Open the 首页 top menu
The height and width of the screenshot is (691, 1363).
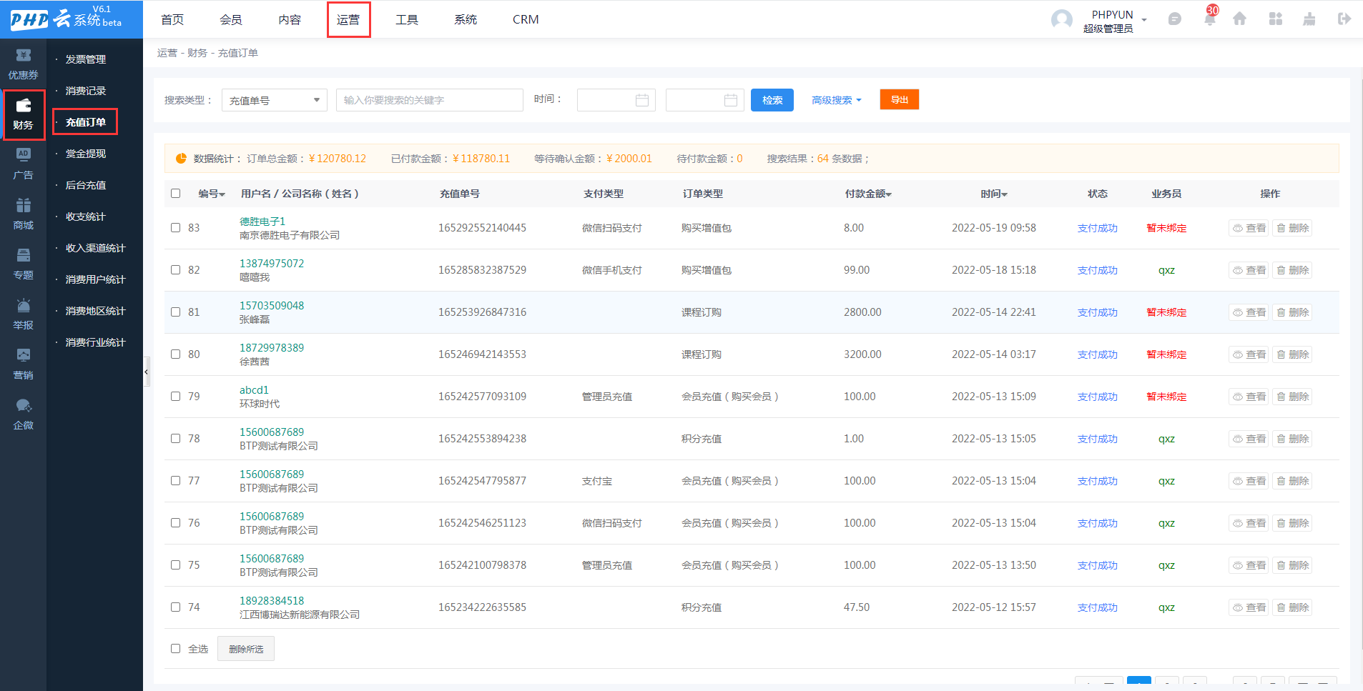172,19
